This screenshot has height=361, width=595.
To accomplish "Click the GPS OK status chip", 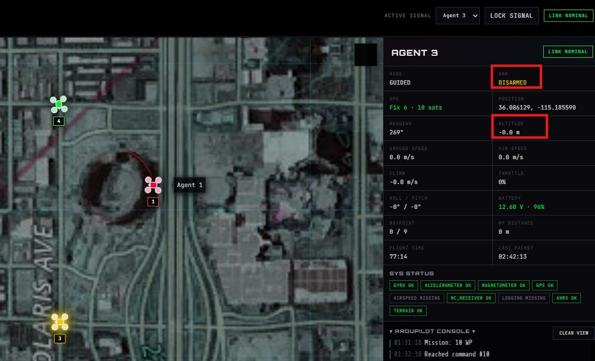I will [x=545, y=285].
